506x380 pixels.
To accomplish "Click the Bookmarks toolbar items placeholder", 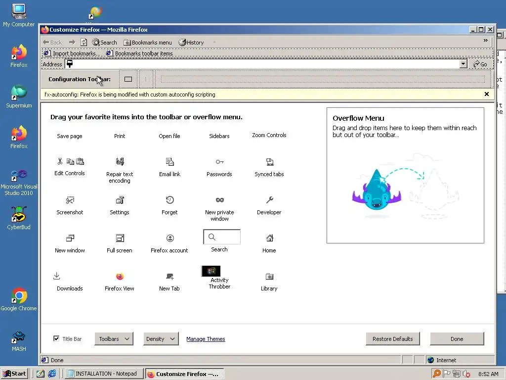I will 139,53.
